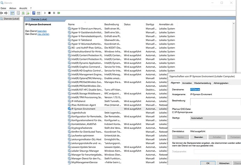
Task: Toggle the action pane toolbar icon
Action: tap(38, 13)
